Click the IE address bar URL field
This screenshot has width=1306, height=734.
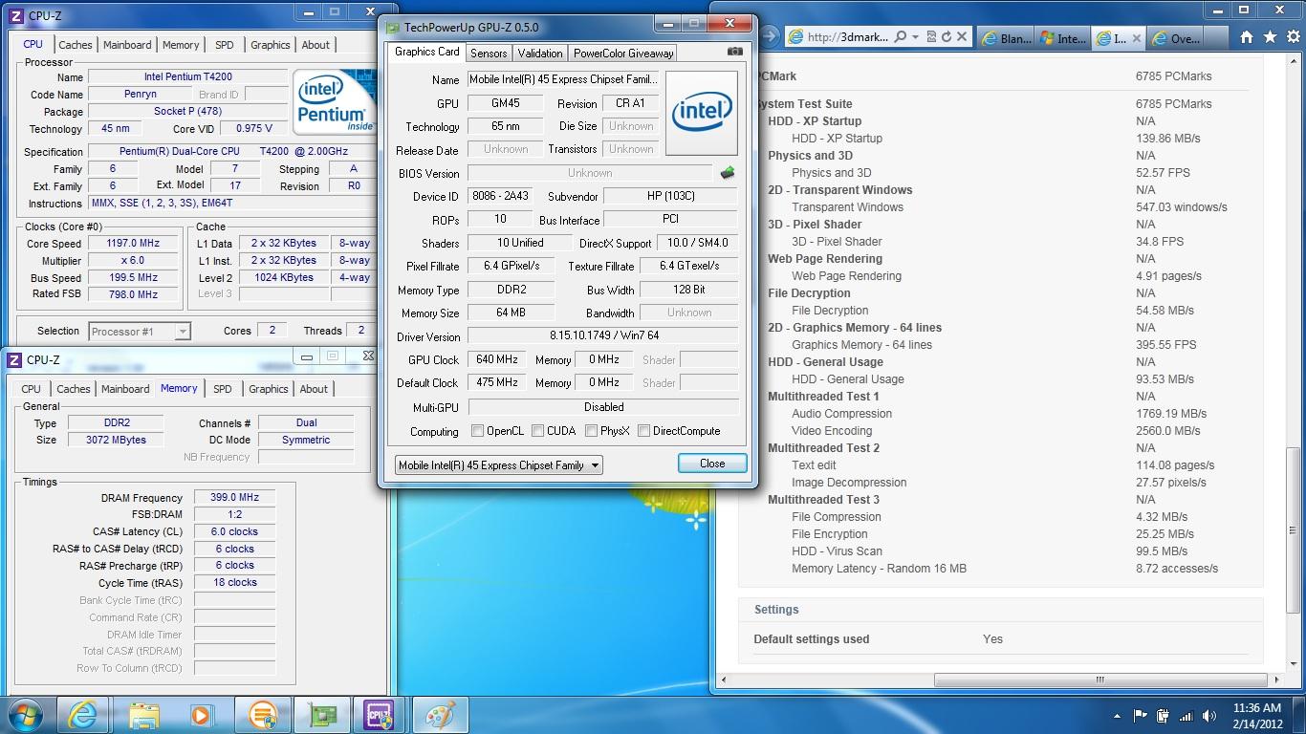tap(847, 37)
